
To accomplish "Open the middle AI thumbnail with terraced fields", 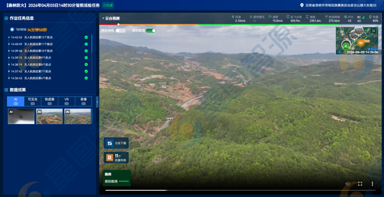I will pos(49,116).
